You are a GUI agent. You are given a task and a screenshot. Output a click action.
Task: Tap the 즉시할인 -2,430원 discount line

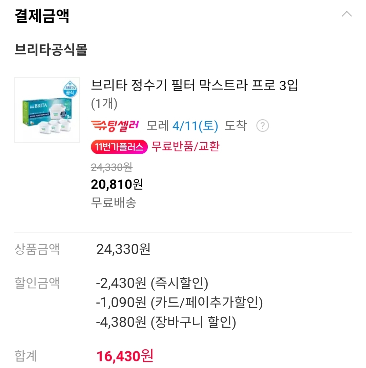click(152, 283)
